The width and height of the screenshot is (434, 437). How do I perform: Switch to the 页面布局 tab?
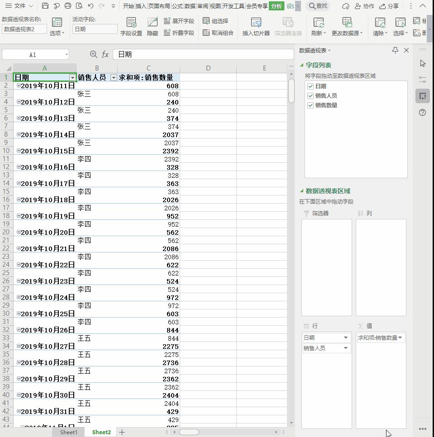point(159,6)
